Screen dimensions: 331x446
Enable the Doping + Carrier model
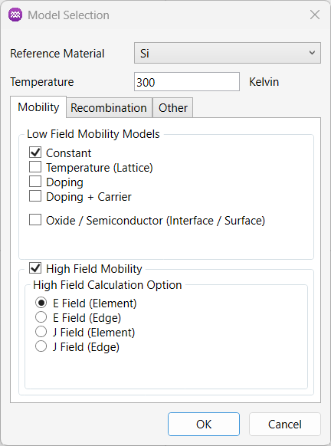coord(35,196)
